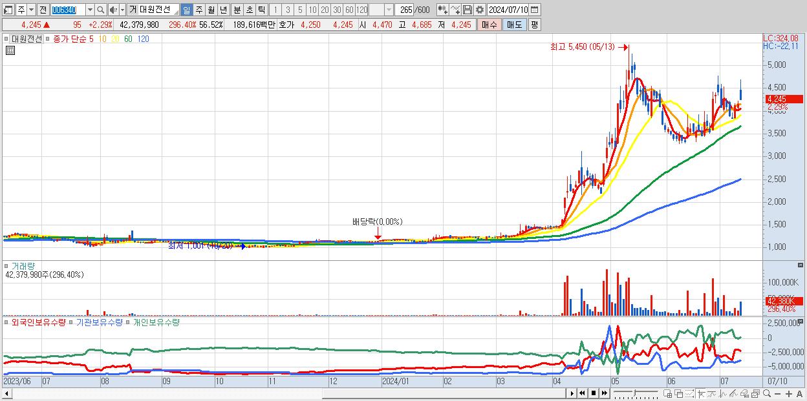This screenshot has height=401, width=807.
Task: Select the 월 monthly chart period
Action: 211,10
